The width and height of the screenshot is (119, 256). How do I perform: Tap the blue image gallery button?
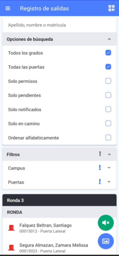pyautogui.click(x=106, y=241)
